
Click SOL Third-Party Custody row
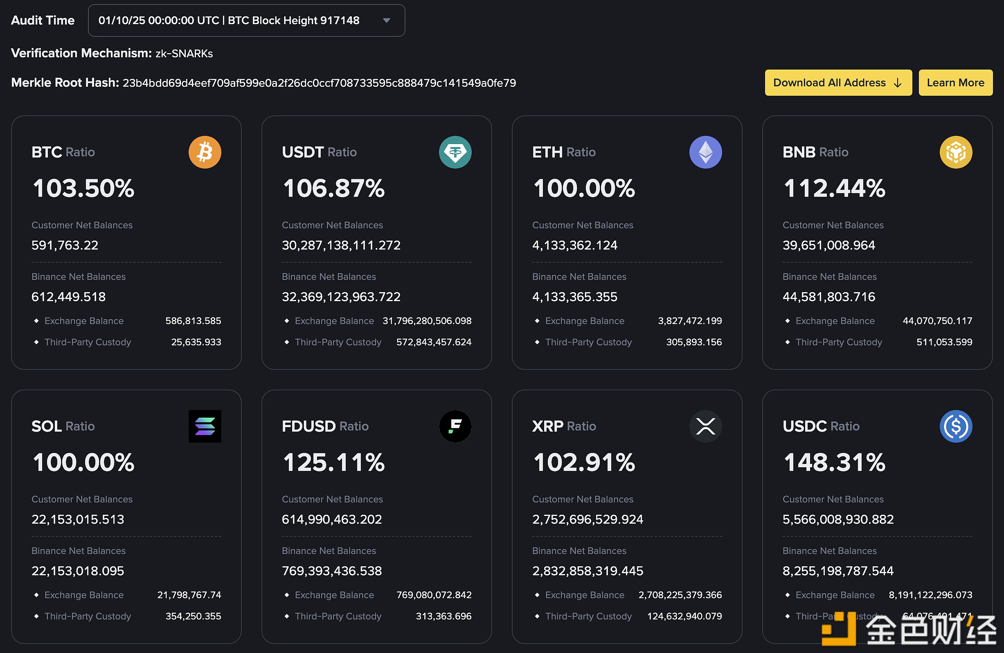tap(126, 616)
